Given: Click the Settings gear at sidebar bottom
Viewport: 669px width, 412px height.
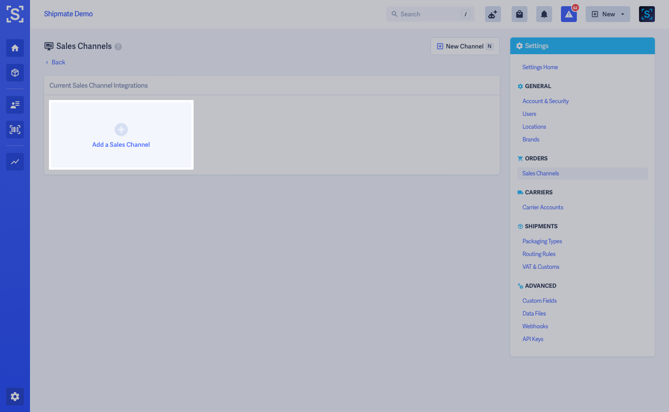Looking at the screenshot, I should point(15,397).
